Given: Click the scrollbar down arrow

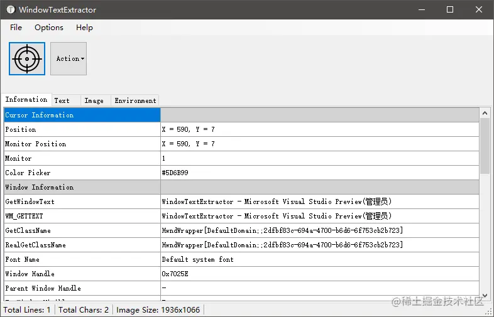Looking at the screenshot, I should click(485, 296).
